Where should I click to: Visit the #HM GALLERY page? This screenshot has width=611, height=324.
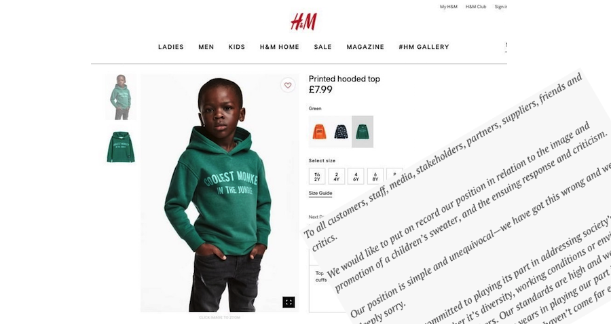[424, 47]
